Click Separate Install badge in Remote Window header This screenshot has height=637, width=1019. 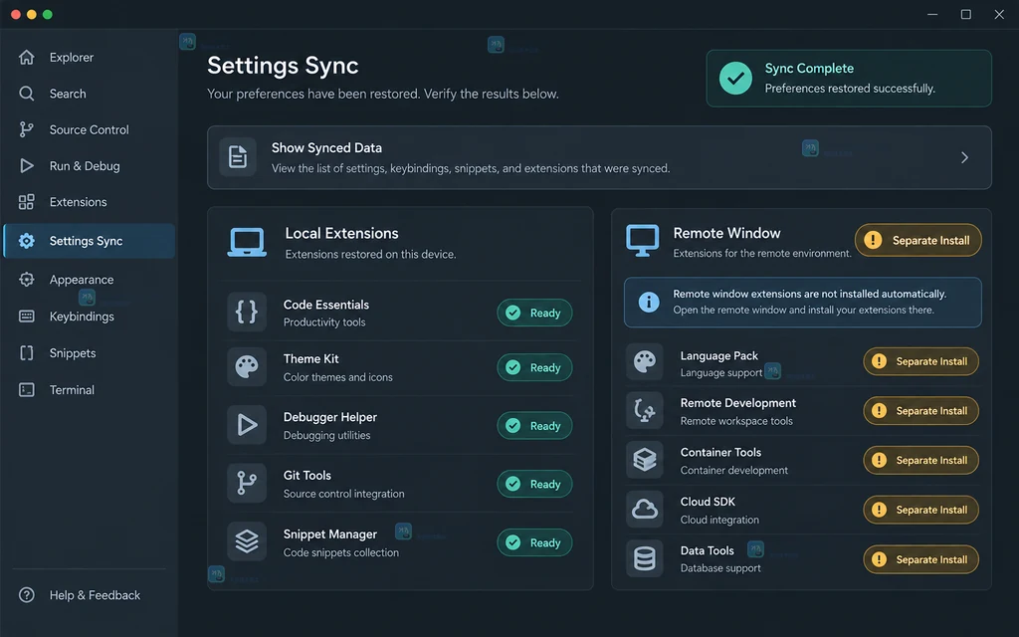point(917,241)
